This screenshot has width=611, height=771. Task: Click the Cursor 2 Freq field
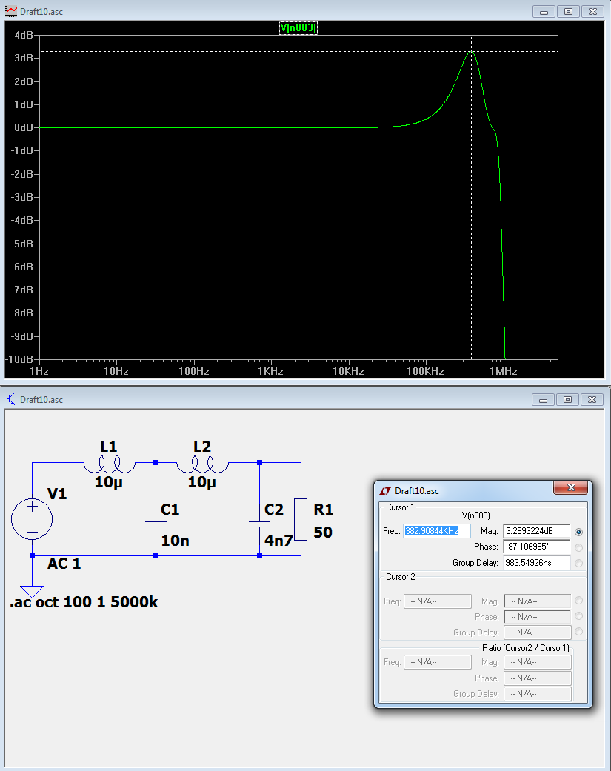pyautogui.click(x=438, y=601)
